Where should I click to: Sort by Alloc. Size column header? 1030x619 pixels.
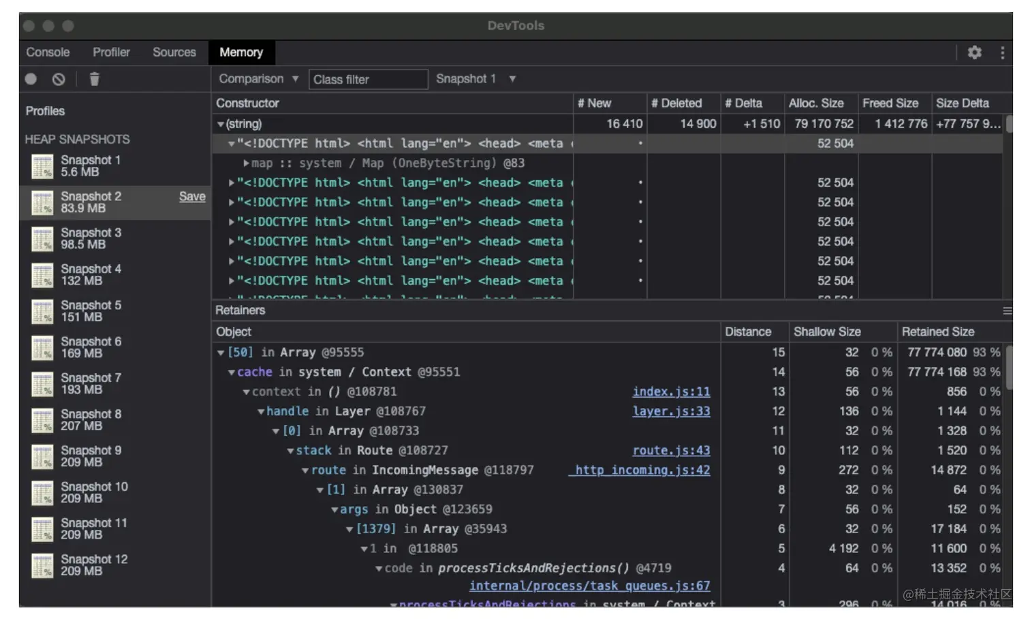click(822, 104)
